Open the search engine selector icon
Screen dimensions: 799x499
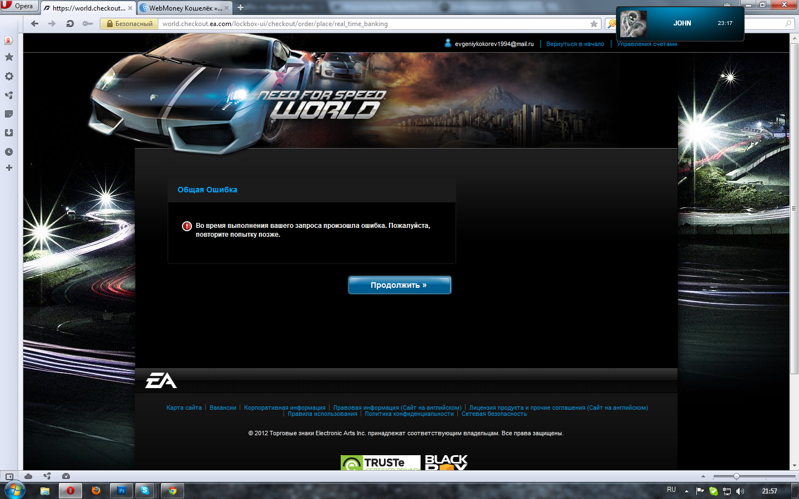click(611, 24)
